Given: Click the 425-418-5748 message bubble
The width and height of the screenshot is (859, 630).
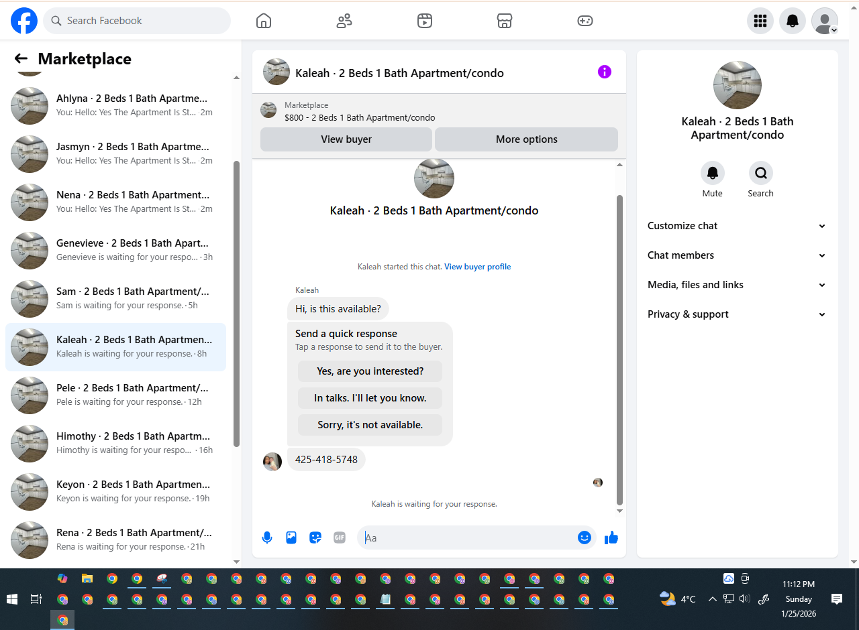Looking at the screenshot, I should (326, 460).
